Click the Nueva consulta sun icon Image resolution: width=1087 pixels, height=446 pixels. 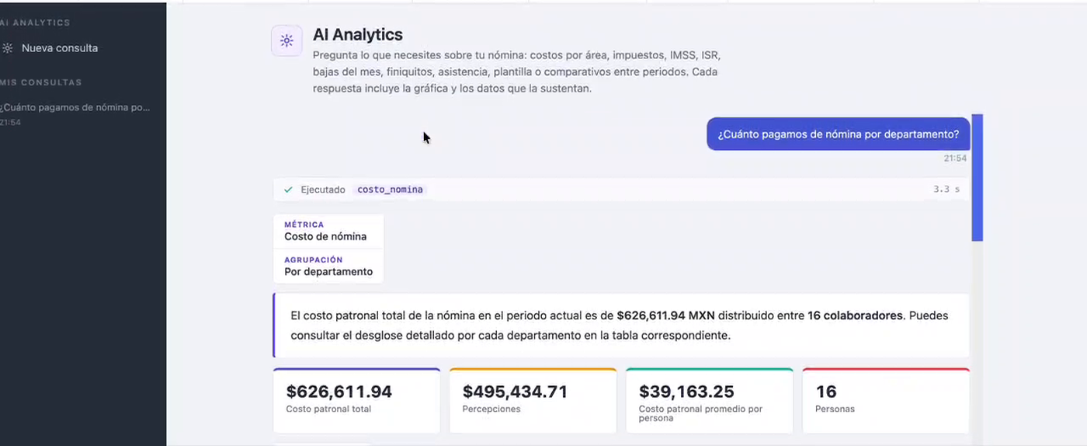(7, 48)
